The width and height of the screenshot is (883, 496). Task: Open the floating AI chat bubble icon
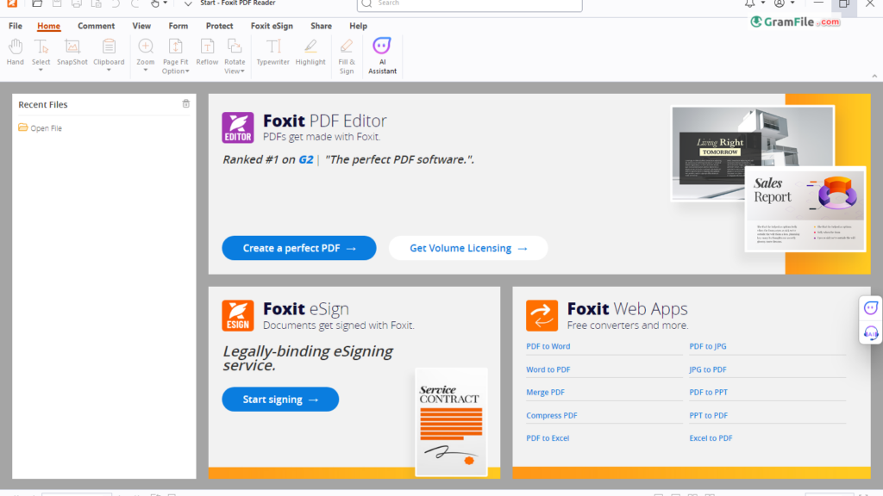pos(871,308)
